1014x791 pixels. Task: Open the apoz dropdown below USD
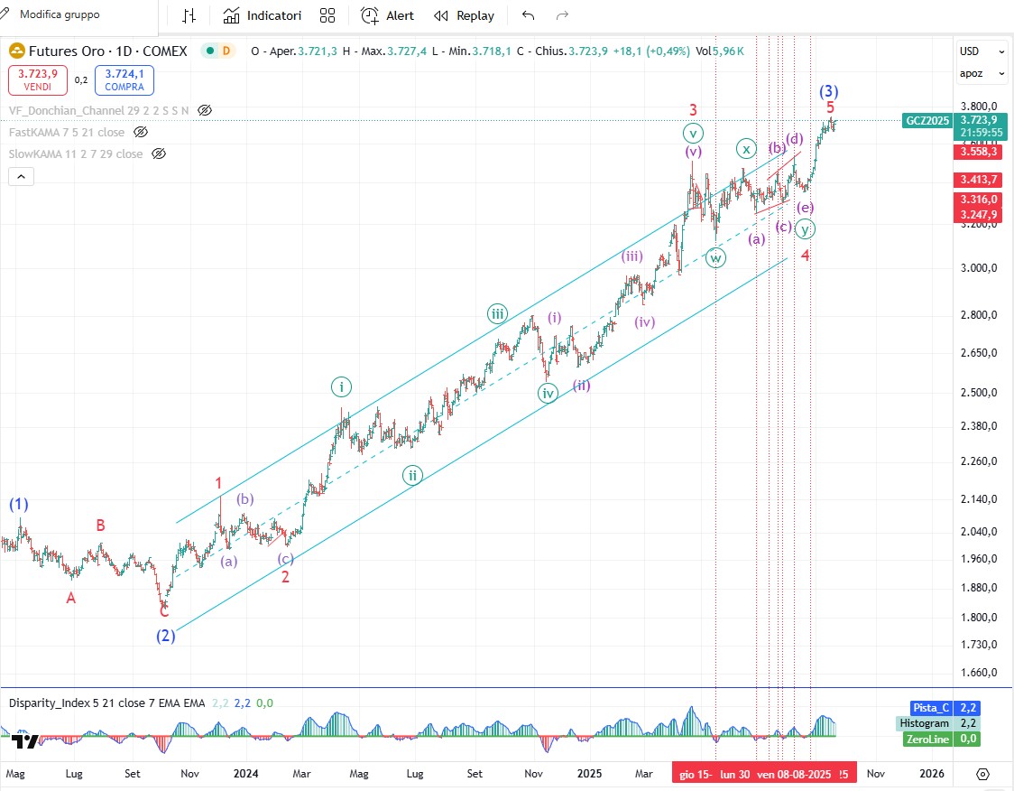pyautogui.click(x=982, y=73)
